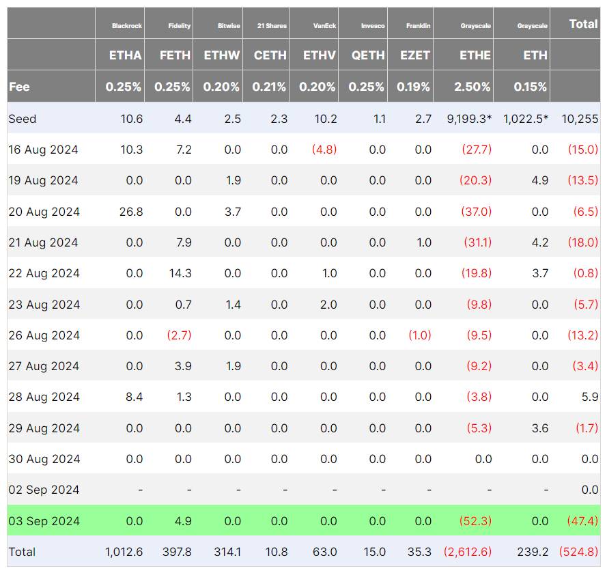Select the (1.0) EZET outflow cell
Screen dimensions: 607x573
[x=420, y=335]
